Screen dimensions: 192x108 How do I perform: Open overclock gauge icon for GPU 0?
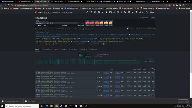point(153,73)
